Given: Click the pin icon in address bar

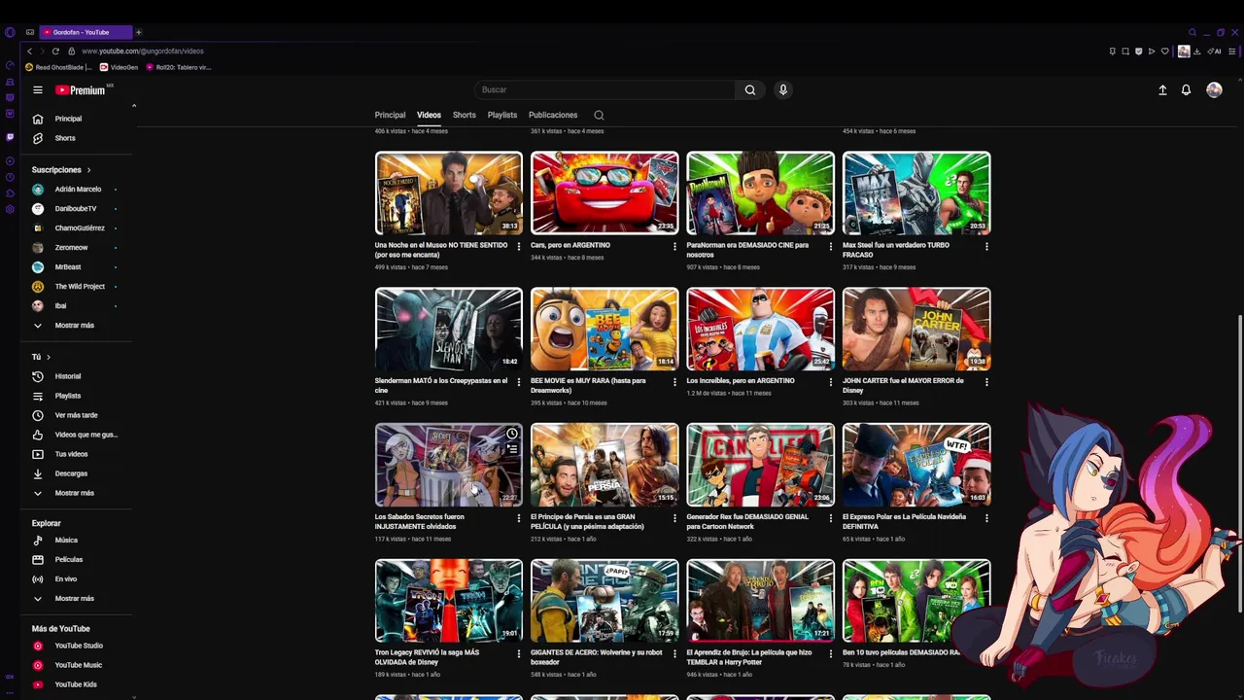Looking at the screenshot, I should point(1113,51).
